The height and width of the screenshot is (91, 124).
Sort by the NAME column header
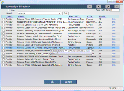pos(21,16)
